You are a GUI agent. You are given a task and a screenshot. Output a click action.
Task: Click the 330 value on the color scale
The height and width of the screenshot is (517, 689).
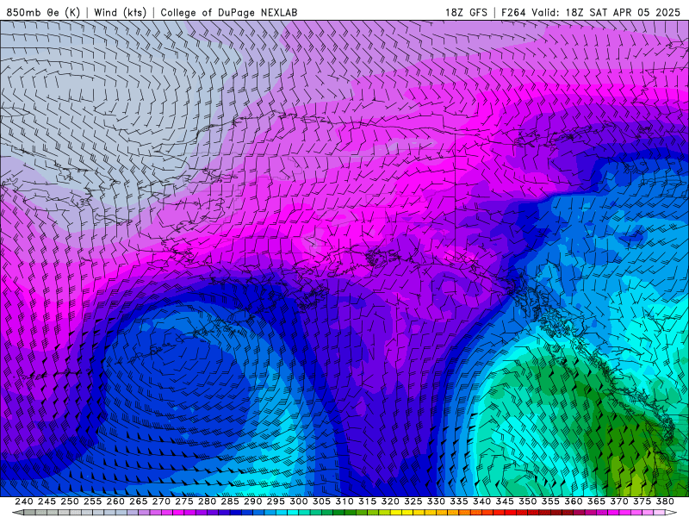click(x=436, y=501)
